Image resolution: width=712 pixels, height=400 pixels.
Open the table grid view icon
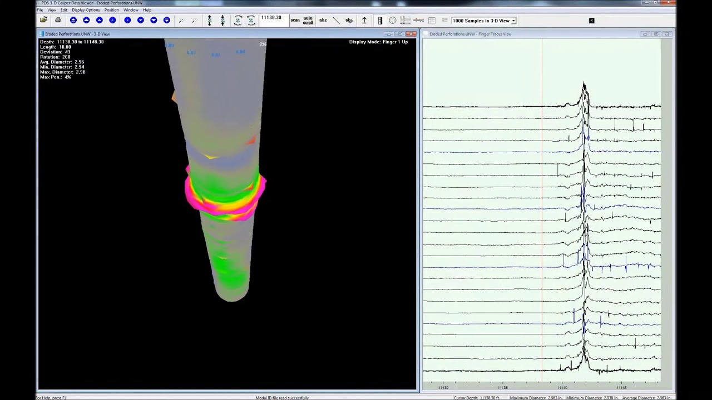point(432,21)
